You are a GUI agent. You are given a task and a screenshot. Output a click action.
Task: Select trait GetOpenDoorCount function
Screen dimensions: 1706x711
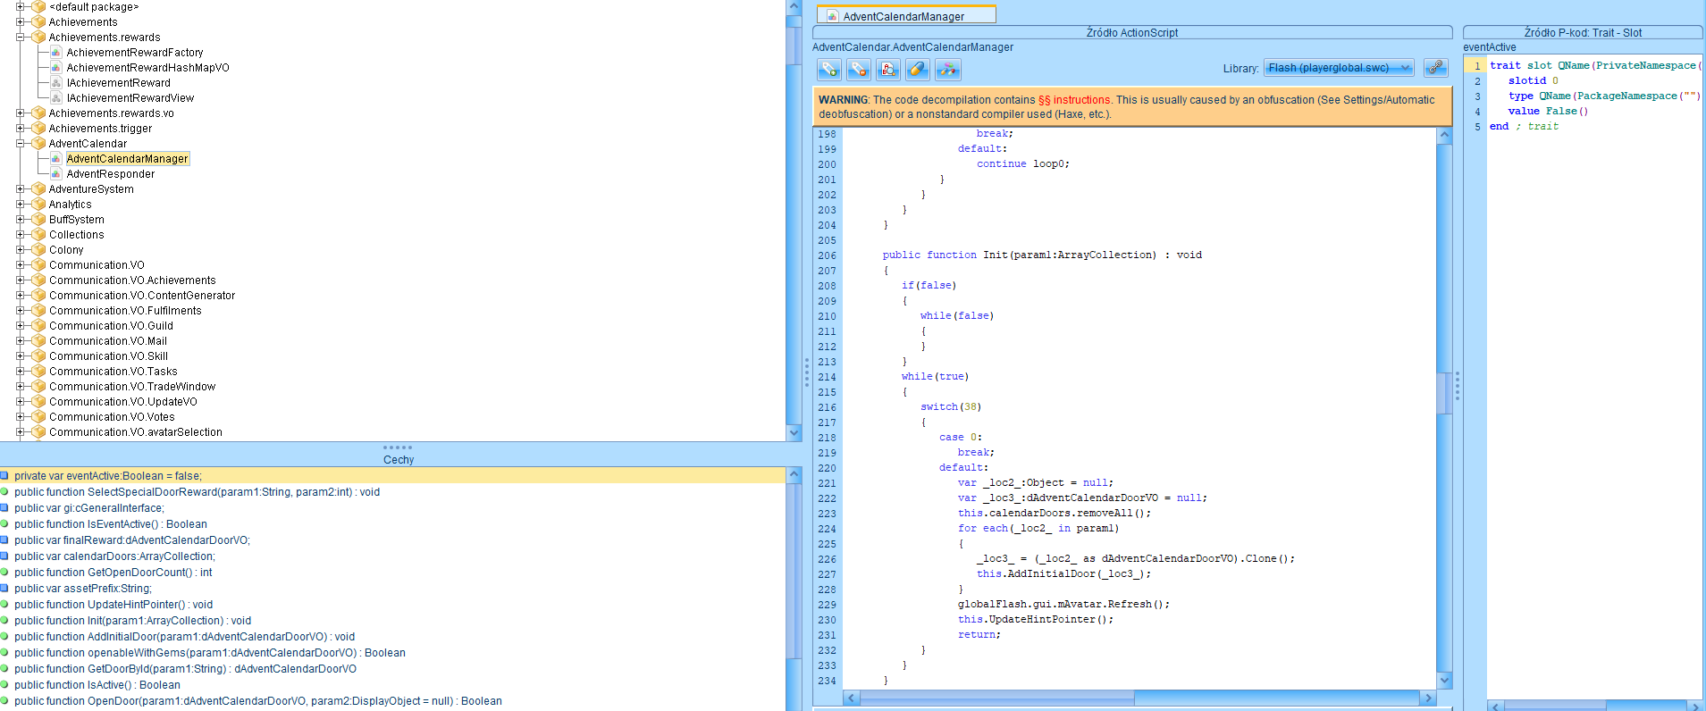113,572
